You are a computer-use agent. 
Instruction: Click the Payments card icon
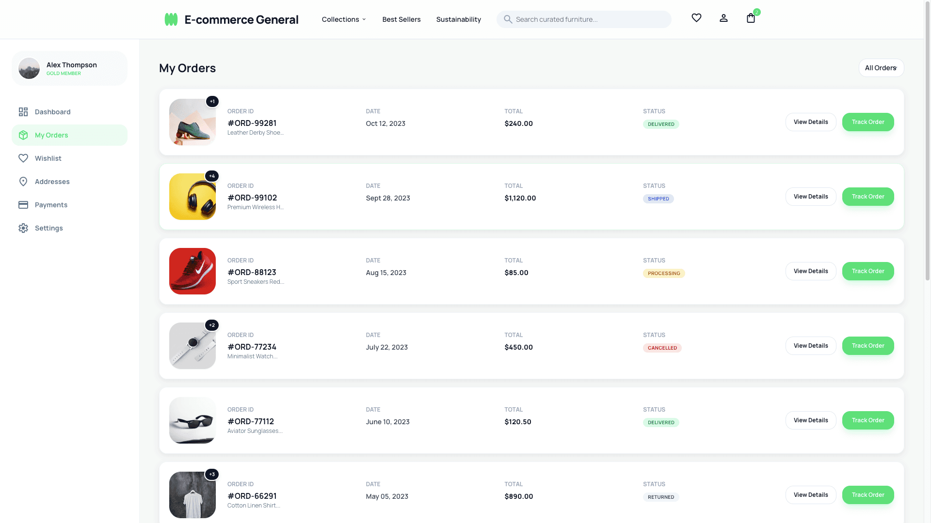pyautogui.click(x=23, y=205)
